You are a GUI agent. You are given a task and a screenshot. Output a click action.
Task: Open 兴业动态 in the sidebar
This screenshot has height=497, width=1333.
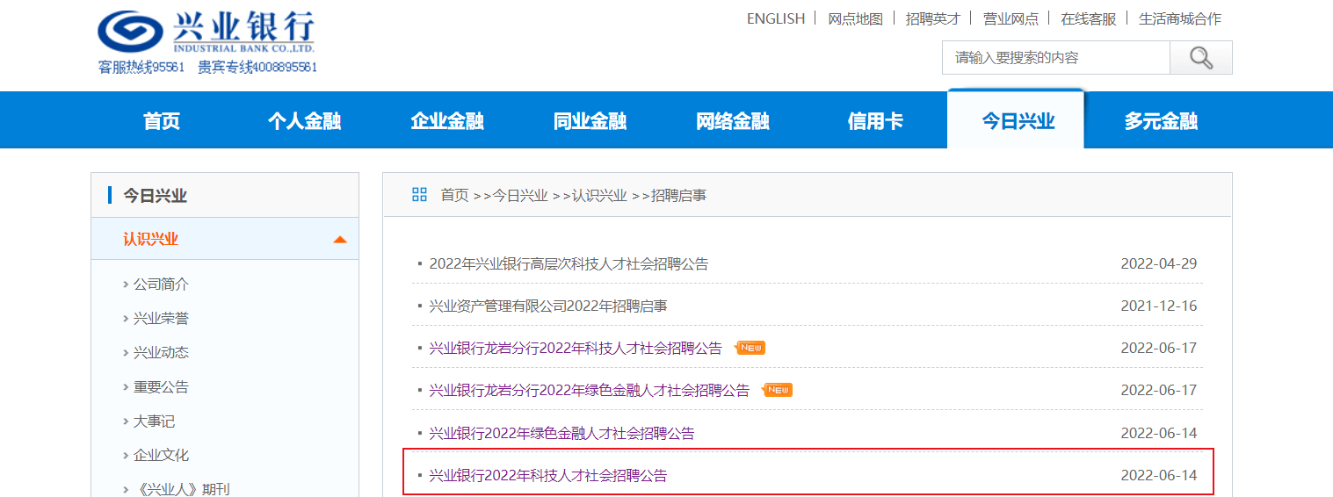coord(161,353)
